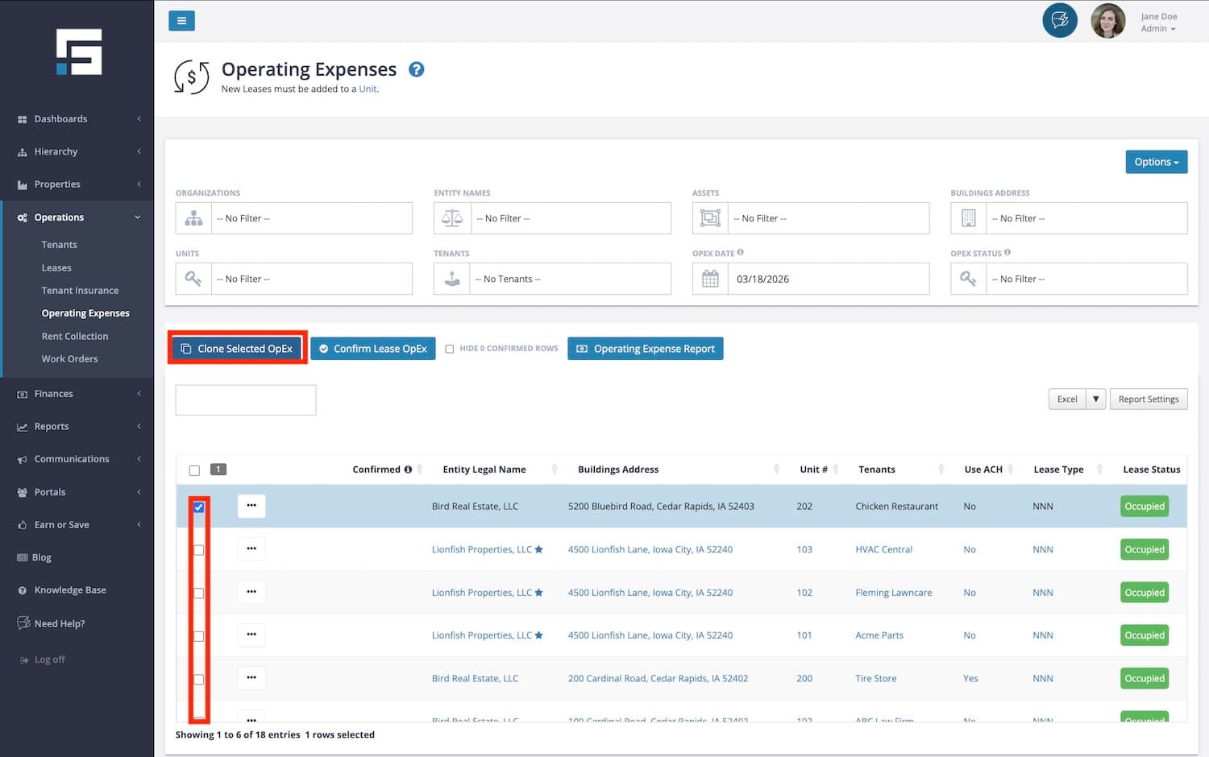Viewport: 1209px width, 757px height.
Task: Click the Buildings Address building icon
Action: (968, 218)
